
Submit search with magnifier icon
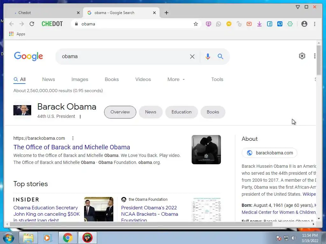coord(220,57)
